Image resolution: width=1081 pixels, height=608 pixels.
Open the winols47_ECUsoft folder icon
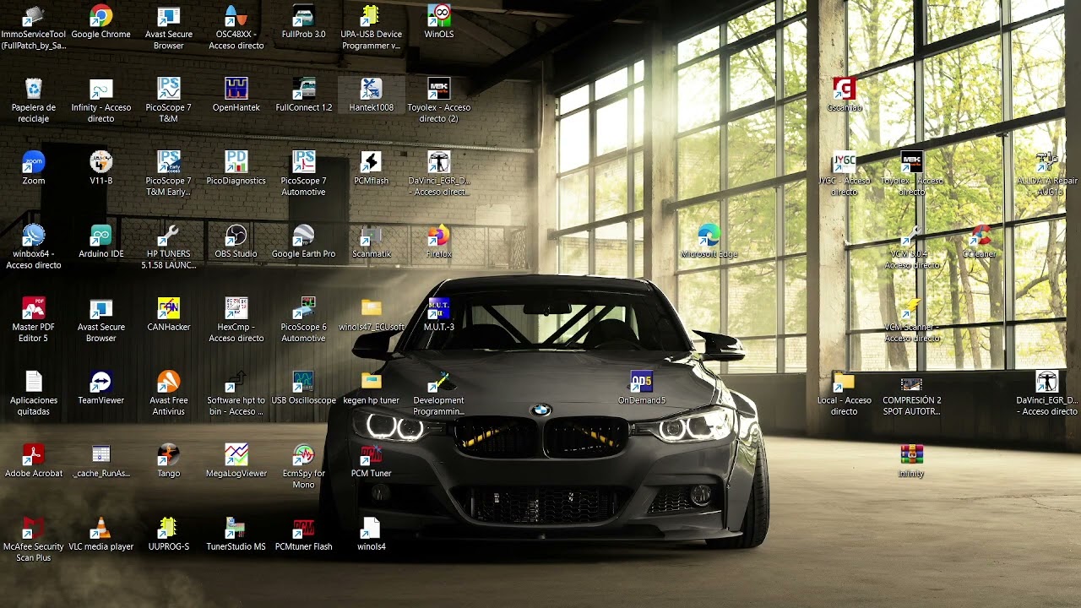[372, 308]
